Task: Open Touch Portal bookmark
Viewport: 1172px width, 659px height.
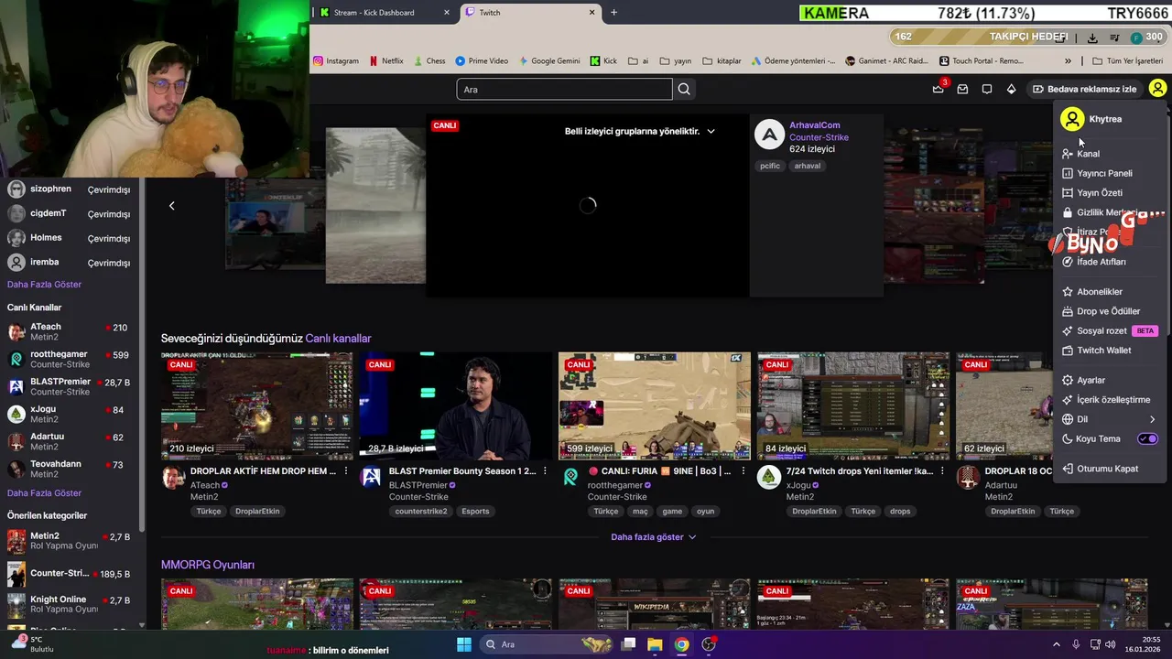Action: tap(982, 61)
